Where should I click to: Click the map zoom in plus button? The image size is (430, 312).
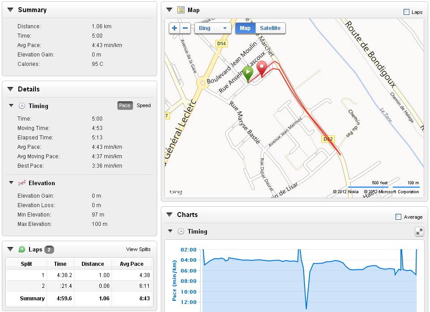pos(174,28)
